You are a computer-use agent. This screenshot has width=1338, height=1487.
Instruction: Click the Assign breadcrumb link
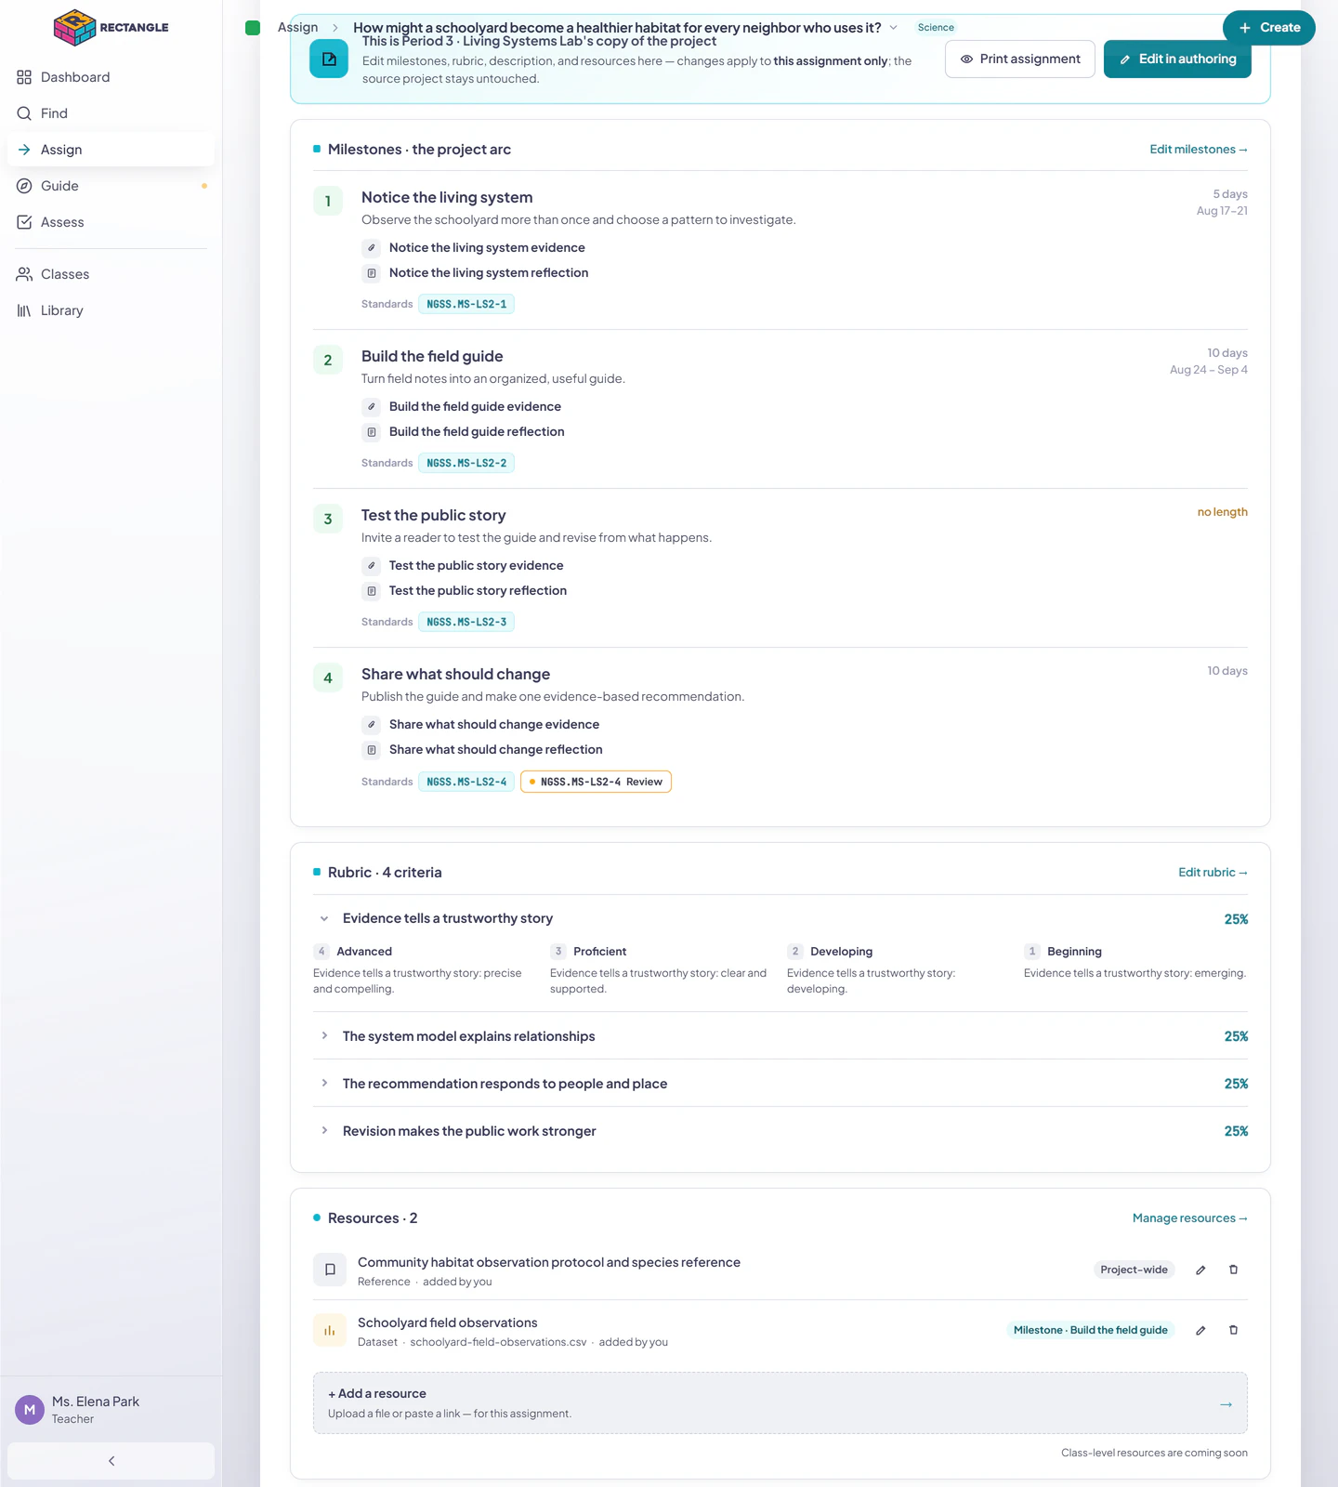coord(297,28)
